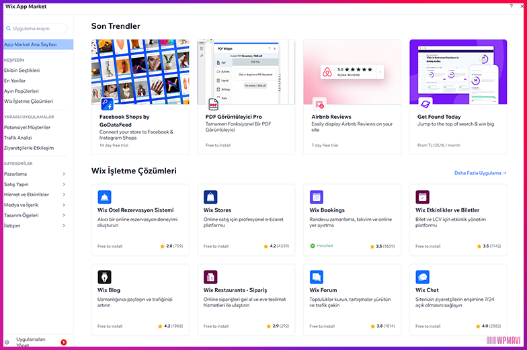Click the Wix Forum speech bubble icon
The height and width of the screenshot is (350, 527).
(x=317, y=277)
